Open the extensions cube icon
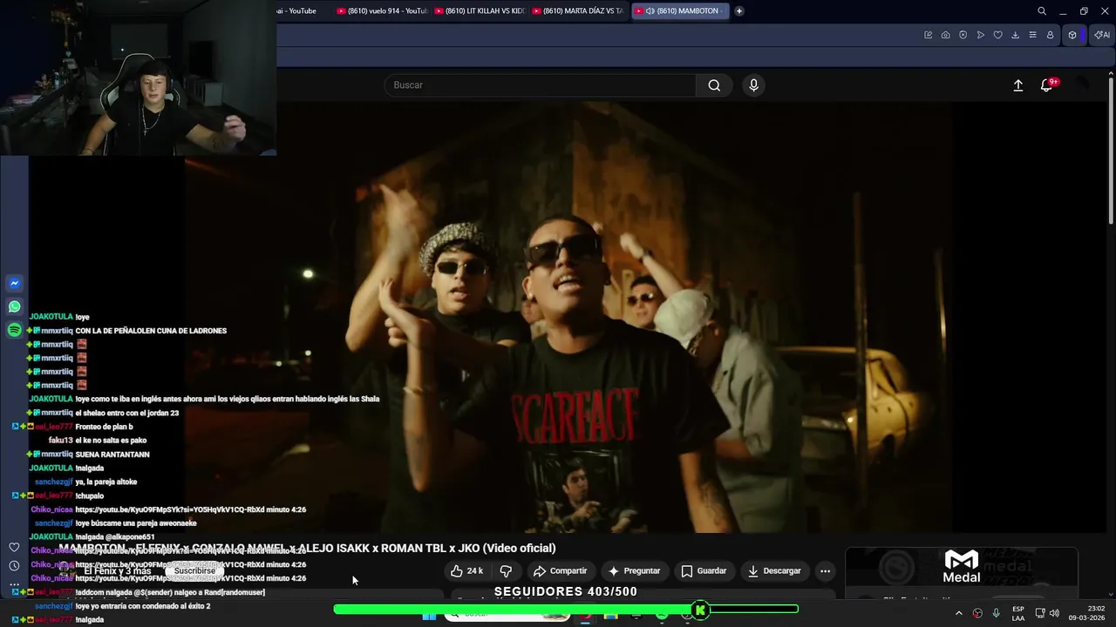1116x627 pixels. tap(1072, 35)
